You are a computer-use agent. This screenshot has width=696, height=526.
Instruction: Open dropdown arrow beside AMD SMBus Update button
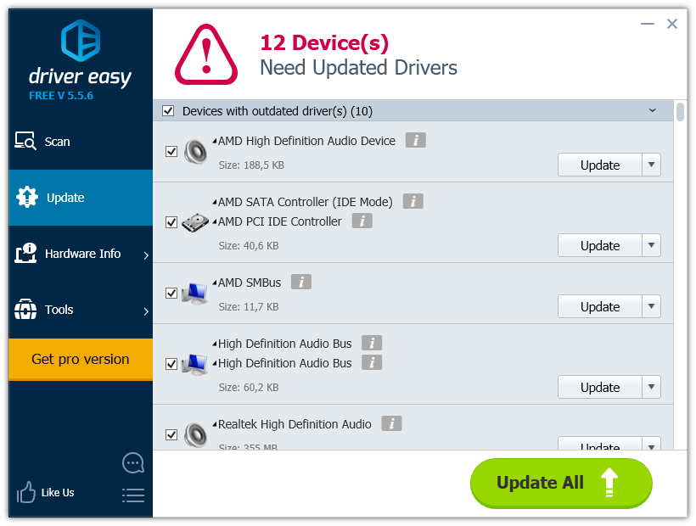coord(651,306)
